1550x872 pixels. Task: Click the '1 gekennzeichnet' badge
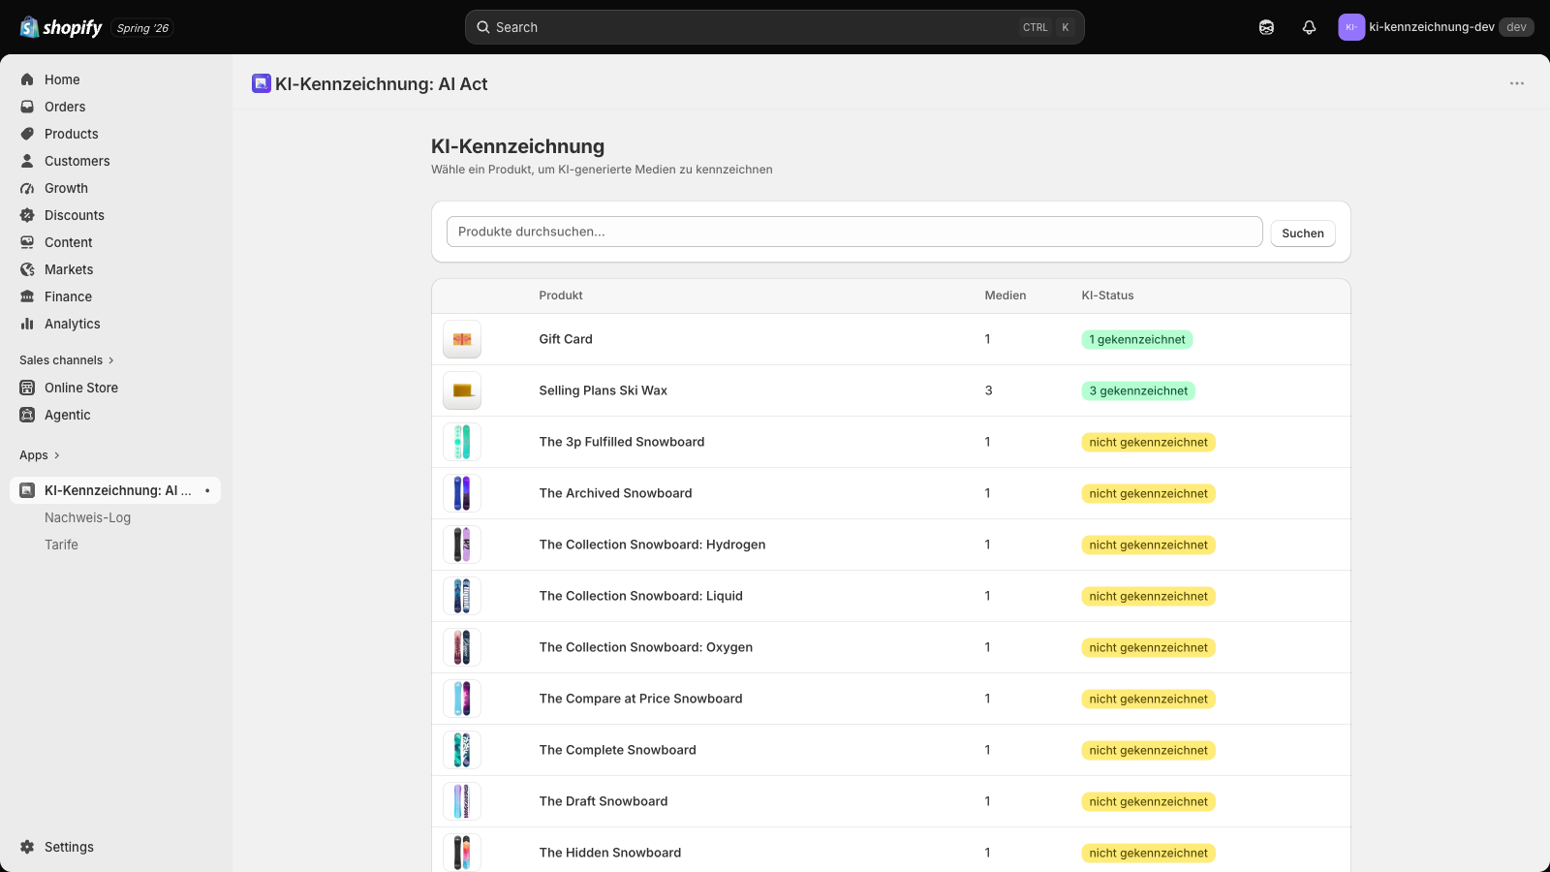click(x=1137, y=339)
